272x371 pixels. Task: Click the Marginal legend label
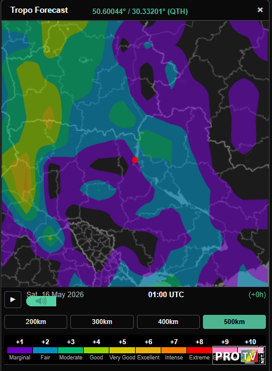tap(20, 358)
